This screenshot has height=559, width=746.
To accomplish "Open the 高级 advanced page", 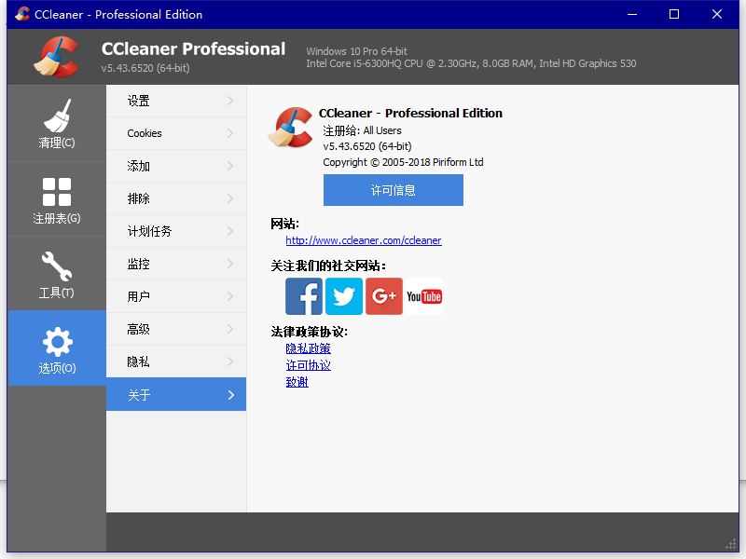I will tap(176, 329).
